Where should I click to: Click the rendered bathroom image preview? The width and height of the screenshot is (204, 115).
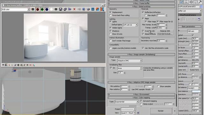(x=56, y=38)
